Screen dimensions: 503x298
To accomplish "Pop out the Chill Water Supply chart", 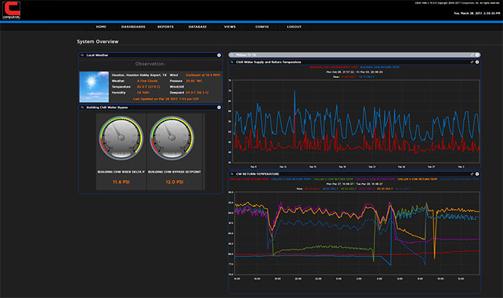I will click(473, 63).
